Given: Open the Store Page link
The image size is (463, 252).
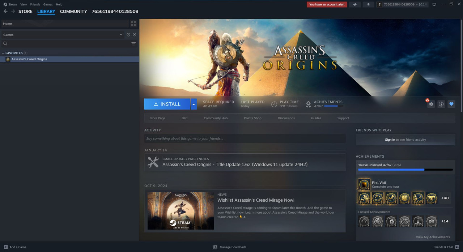Looking at the screenshot, I should click(157, 118).
